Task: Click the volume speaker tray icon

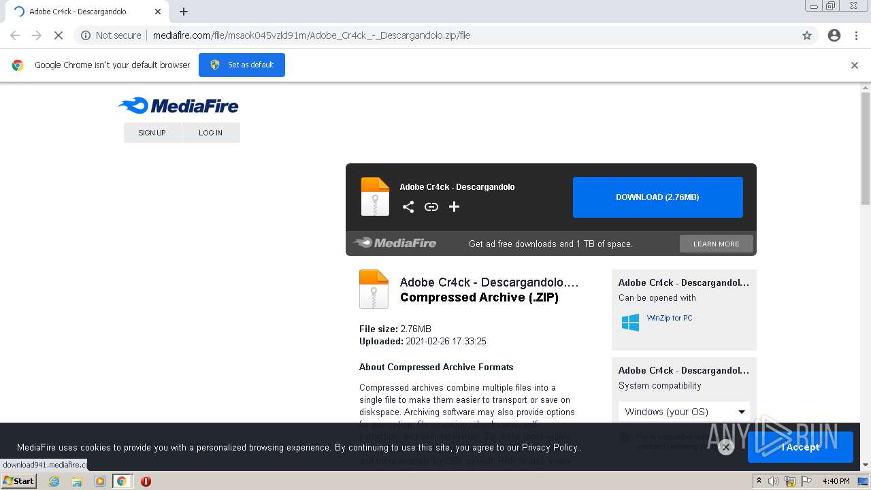Action: pyautogui.click(x=774, y=481)
